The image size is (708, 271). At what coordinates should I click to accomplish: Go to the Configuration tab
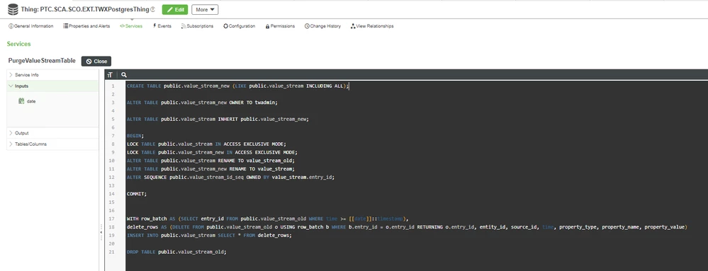click(x=240, y=26)
